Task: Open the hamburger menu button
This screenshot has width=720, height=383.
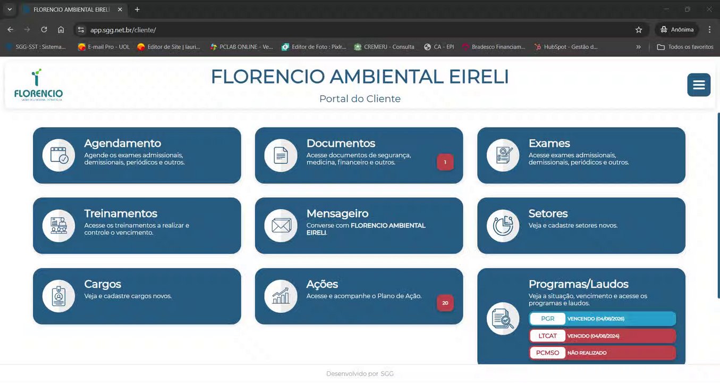Action: 699,85
